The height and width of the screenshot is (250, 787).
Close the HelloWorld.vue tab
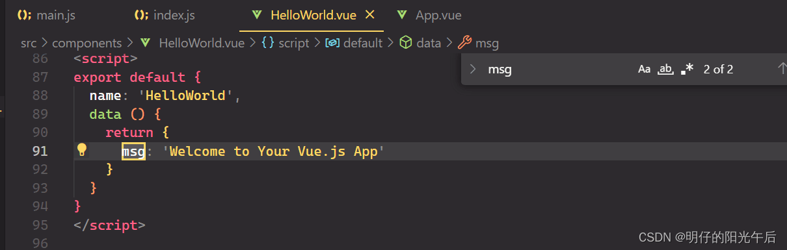tap(370, 14)
